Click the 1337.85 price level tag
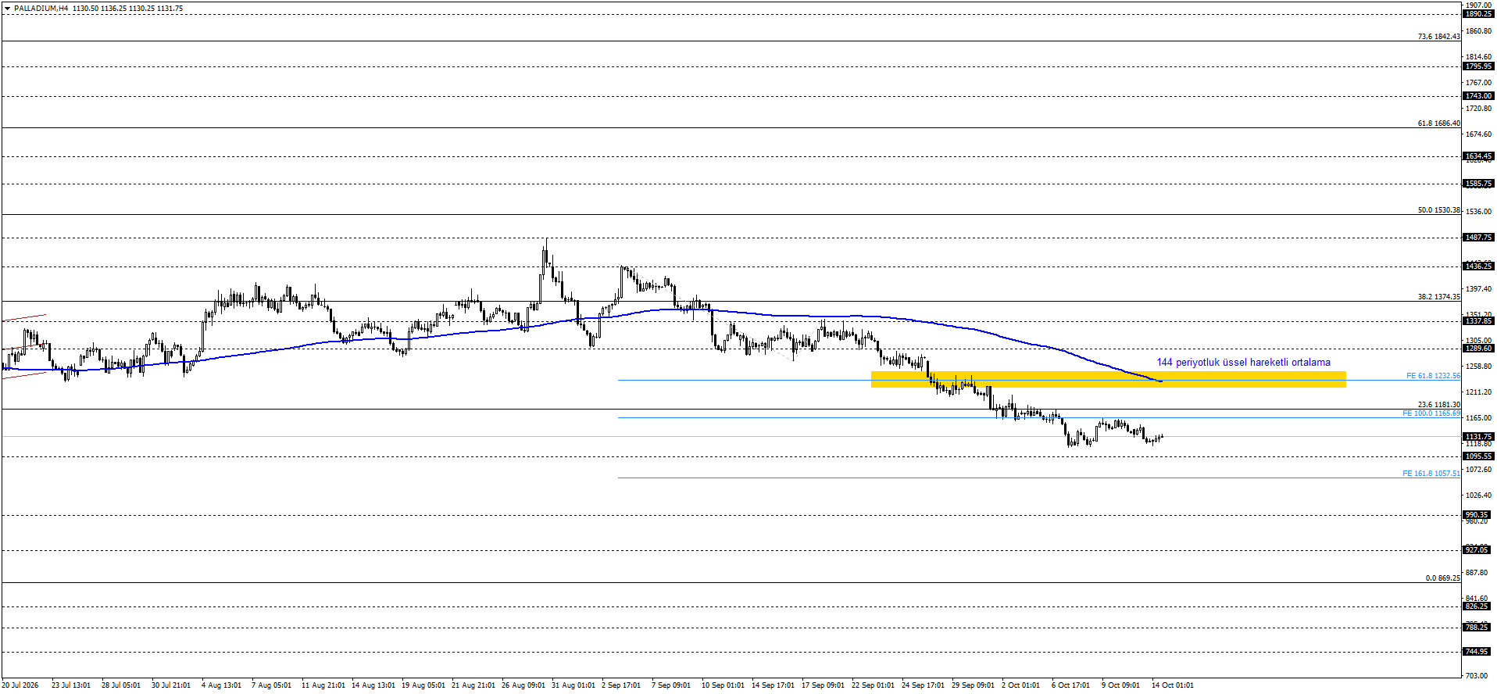Image resolution: width=1497 pixels, height=694 pixels. [x=1478, y=321]
